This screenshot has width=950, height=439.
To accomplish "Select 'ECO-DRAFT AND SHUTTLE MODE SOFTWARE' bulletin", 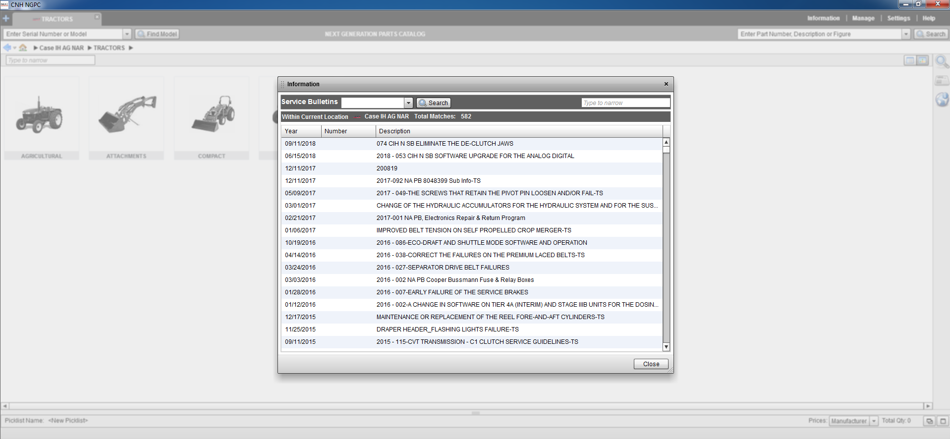I will pyautogui.click(x=472, y=243).
